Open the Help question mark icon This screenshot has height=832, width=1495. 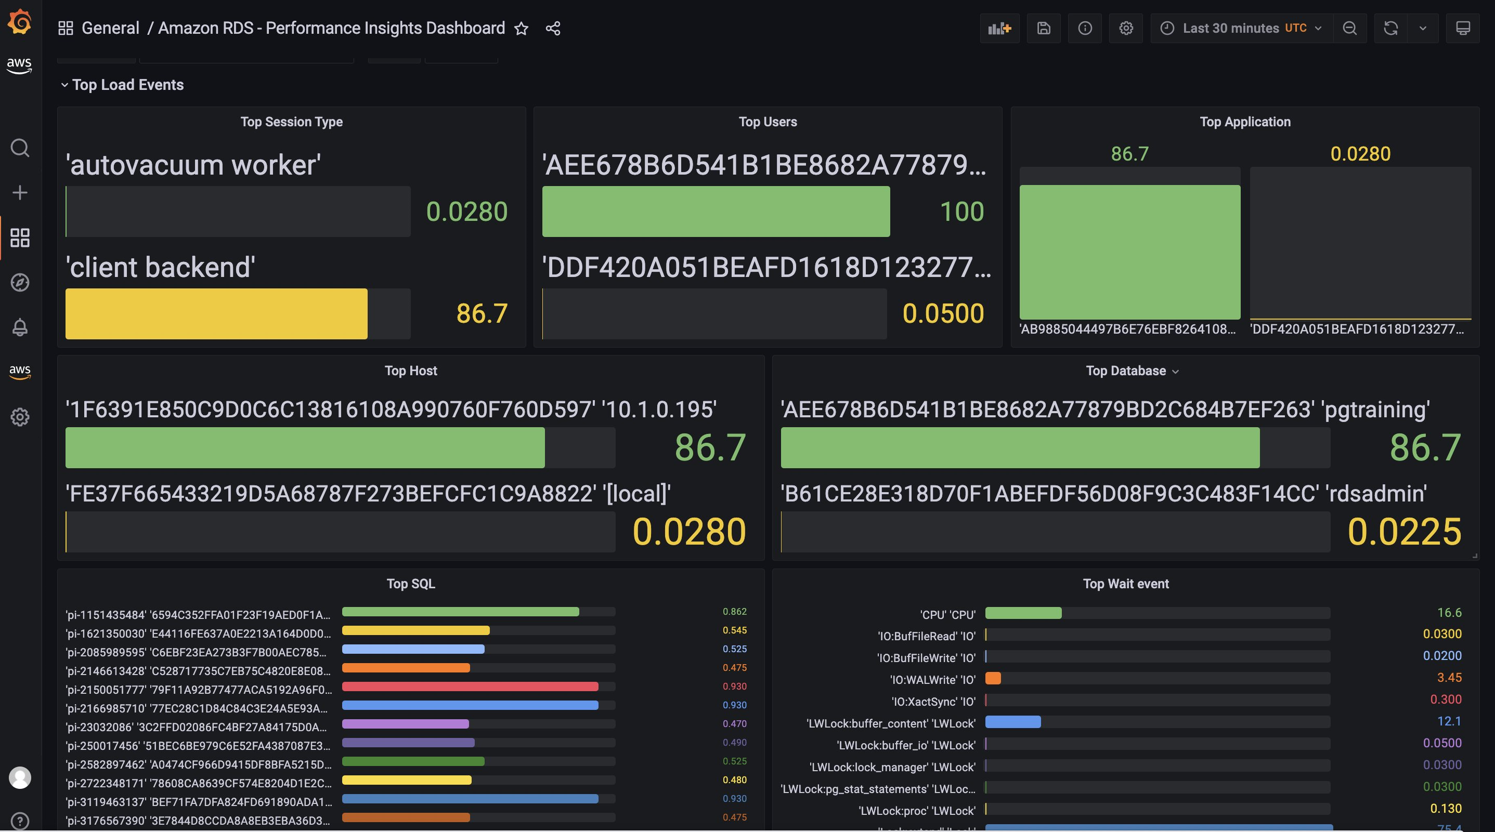pos(20,822)
